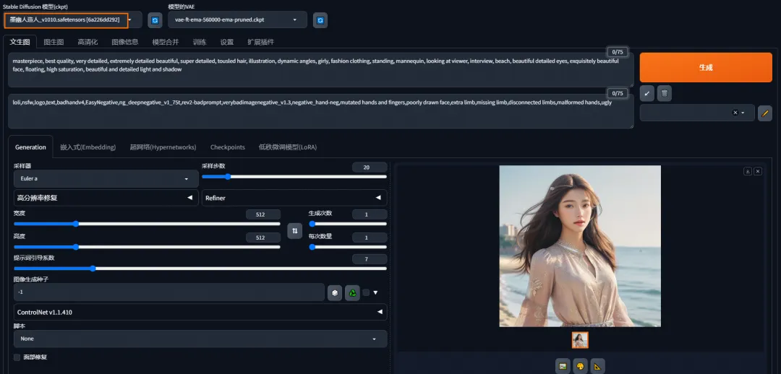Expand the 高分辨率修复 hires fix section
The image size is (781, 374).
tap(106, 197)
